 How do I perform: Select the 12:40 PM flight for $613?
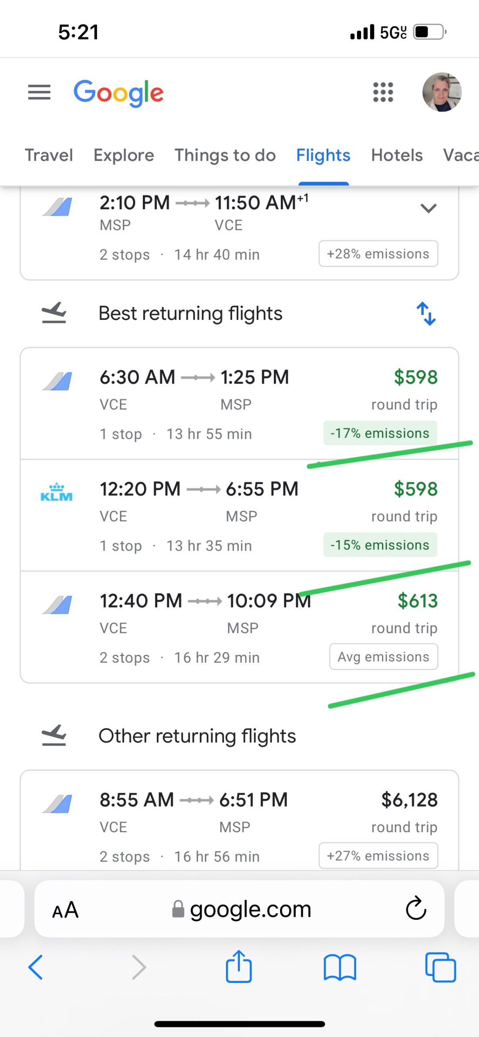tap(239, 627)
